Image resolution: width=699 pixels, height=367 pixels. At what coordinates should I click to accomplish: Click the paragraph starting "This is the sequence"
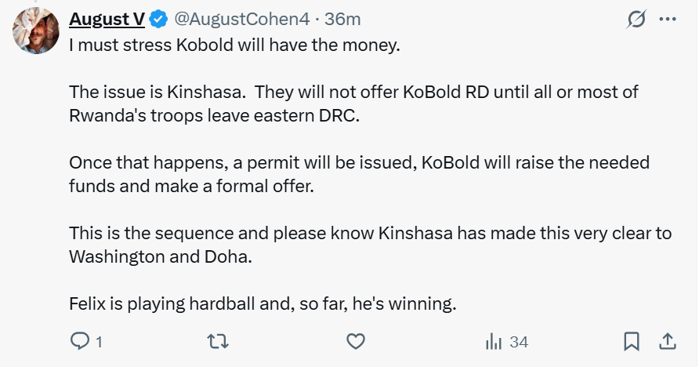[x=370, y=245]
